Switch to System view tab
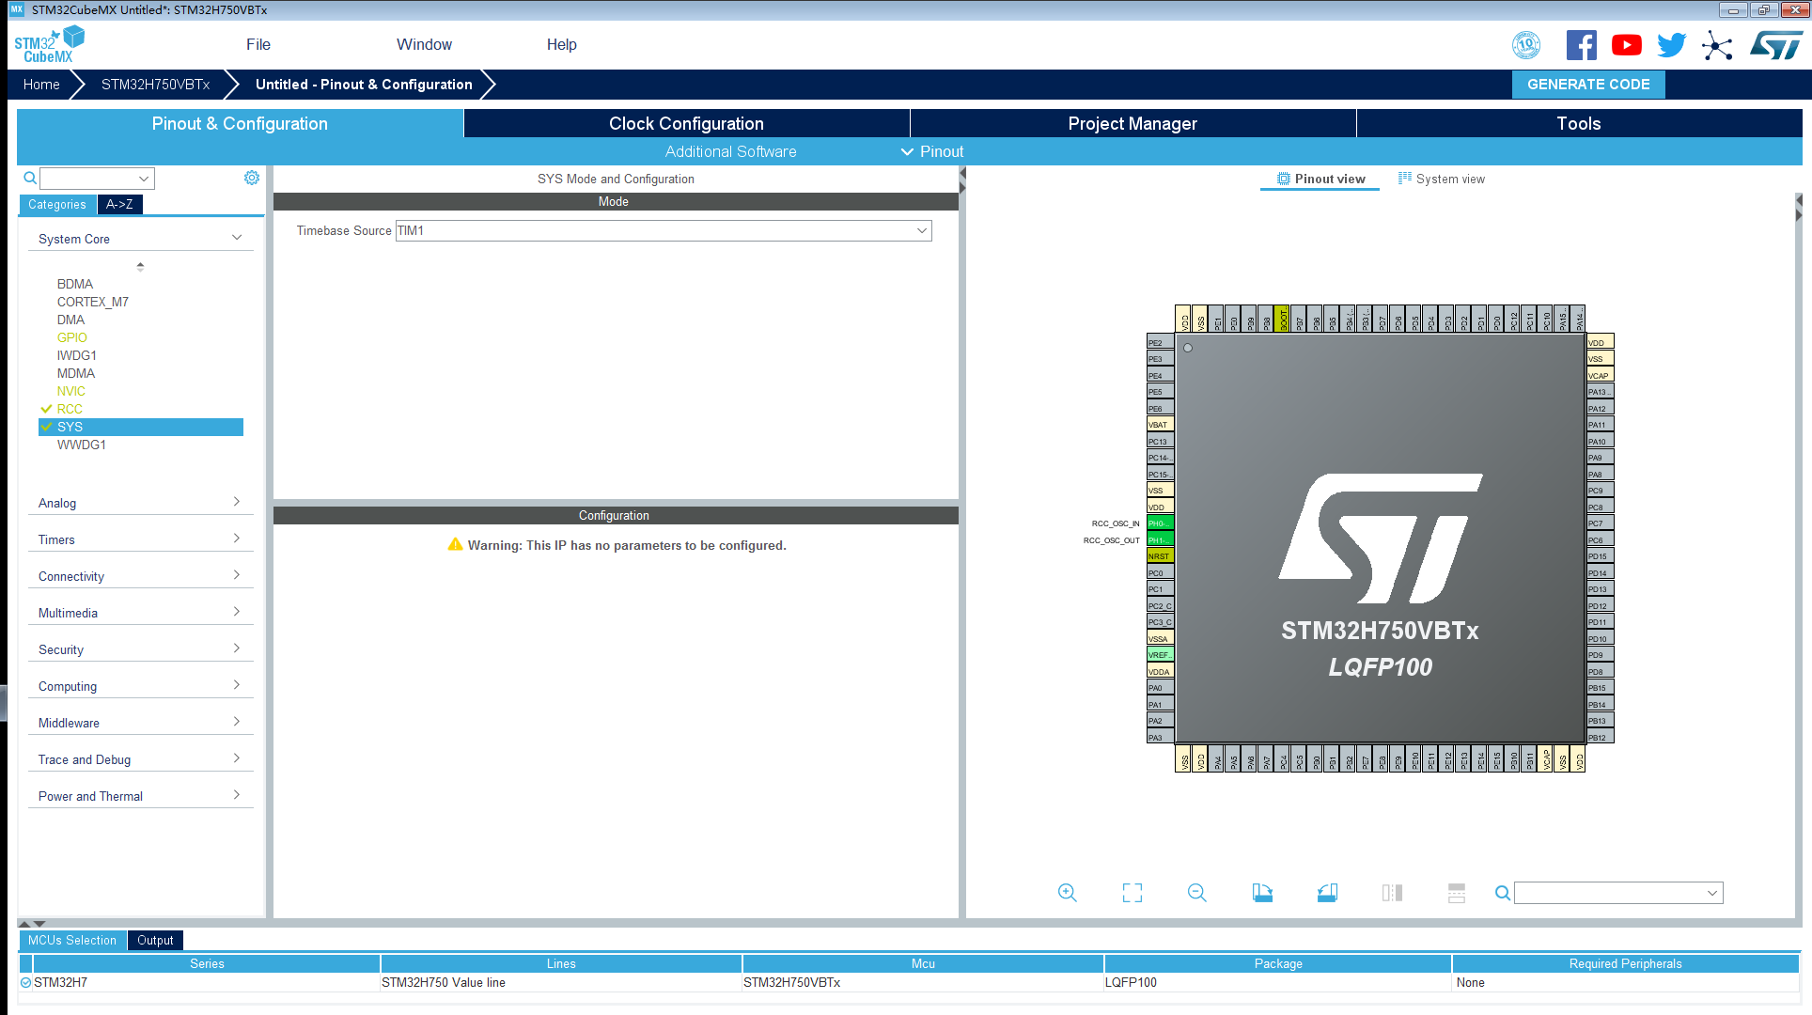 click(1442, 179)
